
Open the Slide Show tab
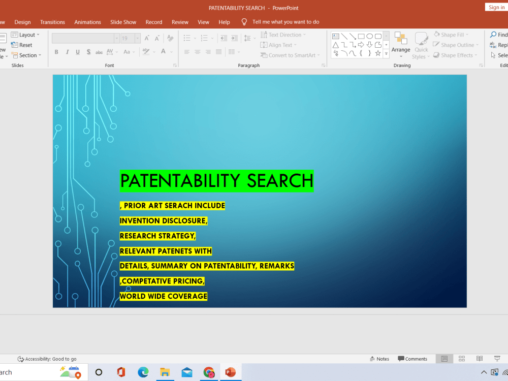click(123, 22)
